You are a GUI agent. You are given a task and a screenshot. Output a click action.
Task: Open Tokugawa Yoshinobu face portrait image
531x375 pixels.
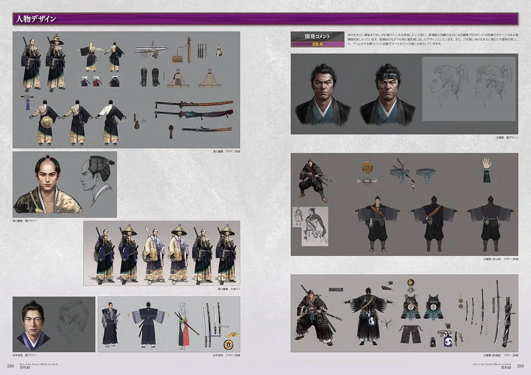coord(64,184)
